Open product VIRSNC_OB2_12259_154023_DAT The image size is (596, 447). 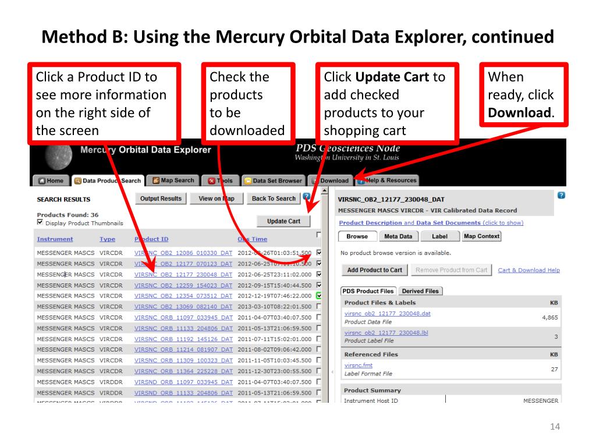click(x=183, y=285)
